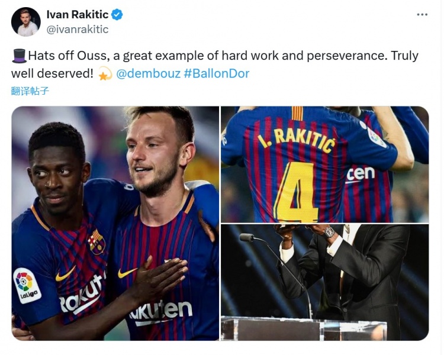
Task: Click the Nike swoosh on the left player's shirt
Action: pos(65,275)
